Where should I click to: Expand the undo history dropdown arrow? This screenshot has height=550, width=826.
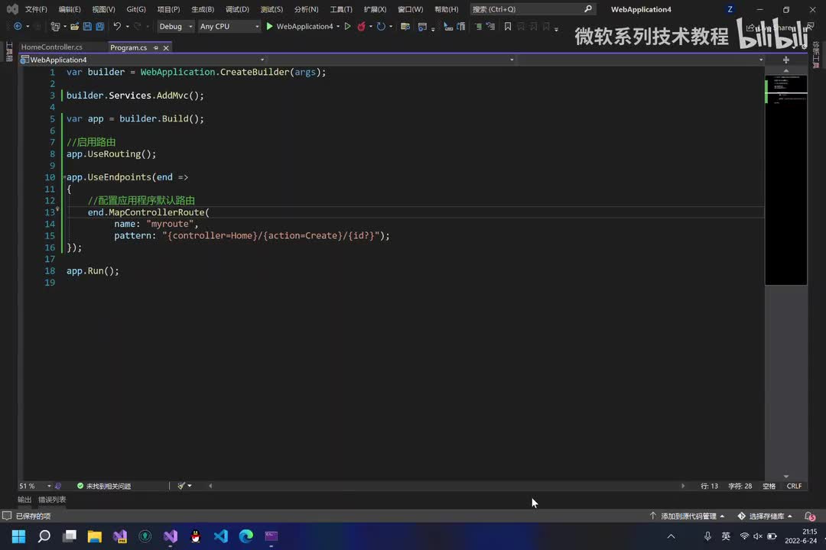tap(127, 26)
